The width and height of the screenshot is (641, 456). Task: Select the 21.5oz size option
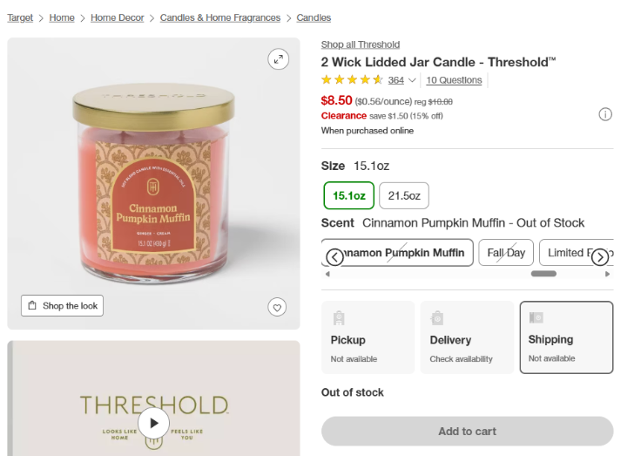click(404, 195)
